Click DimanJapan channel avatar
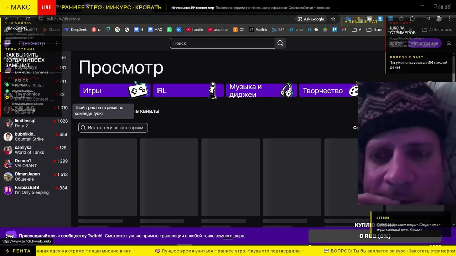Screen dimensions: 456x256 coord(8,176)
